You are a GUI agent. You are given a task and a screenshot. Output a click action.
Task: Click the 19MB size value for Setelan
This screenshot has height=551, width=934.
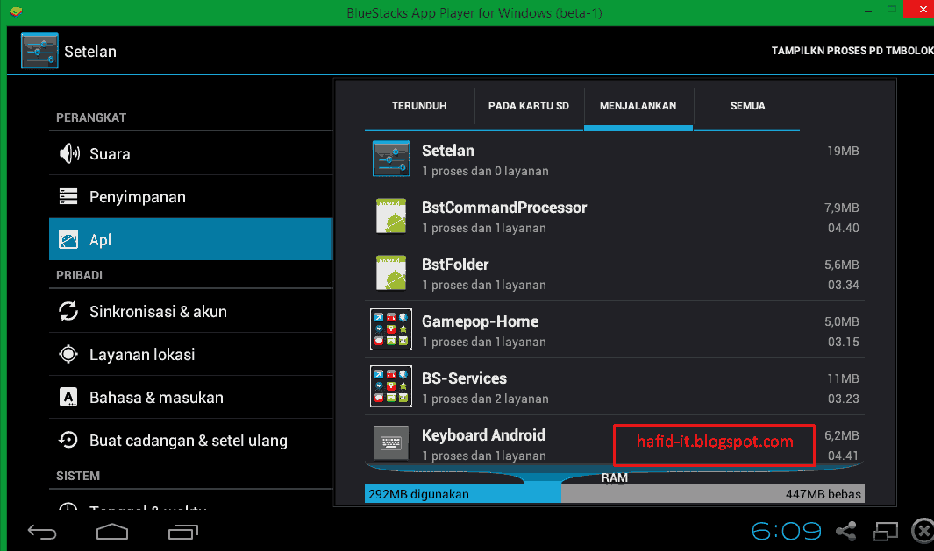[x=843, y=152]
